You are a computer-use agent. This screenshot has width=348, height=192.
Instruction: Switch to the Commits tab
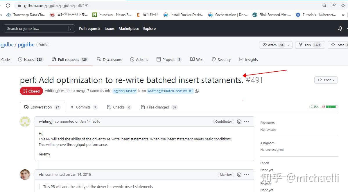[83, 107]
